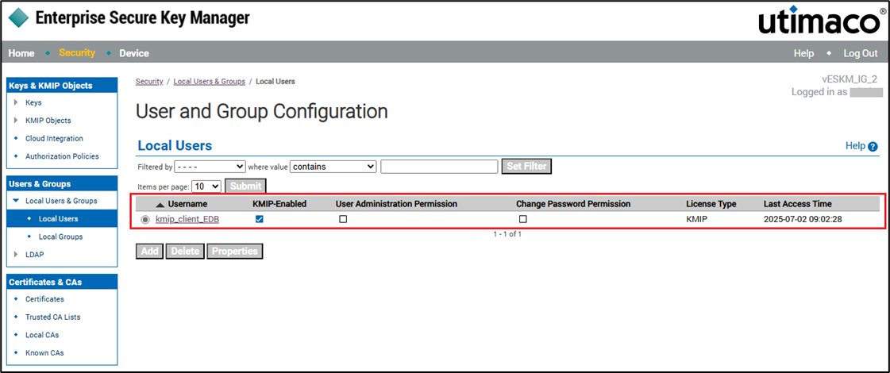
Task: Click the Add button
Action: [x=150, y=251]
